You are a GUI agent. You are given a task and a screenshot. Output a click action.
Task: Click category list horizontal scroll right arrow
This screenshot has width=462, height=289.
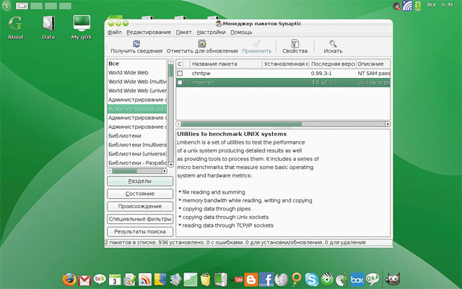click(165, 171)
